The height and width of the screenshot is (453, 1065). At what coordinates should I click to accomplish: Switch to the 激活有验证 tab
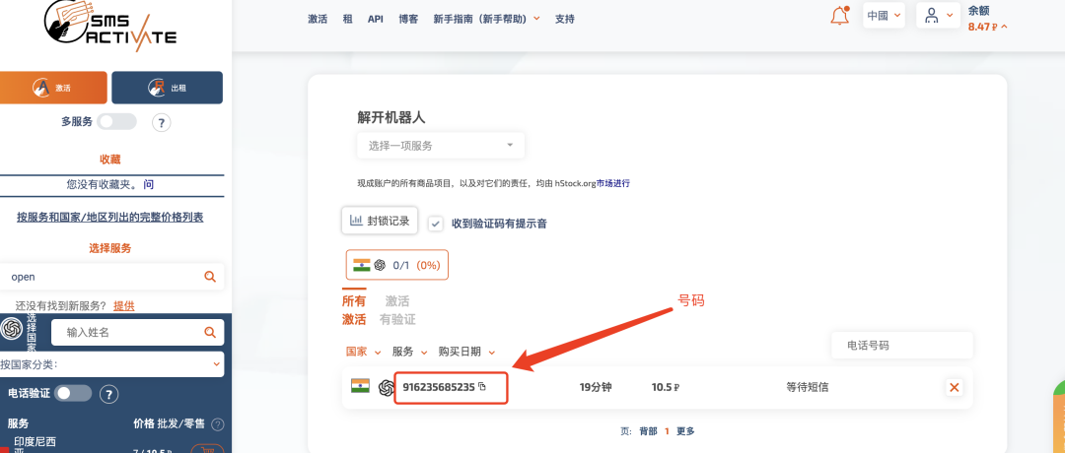(398, 310)
